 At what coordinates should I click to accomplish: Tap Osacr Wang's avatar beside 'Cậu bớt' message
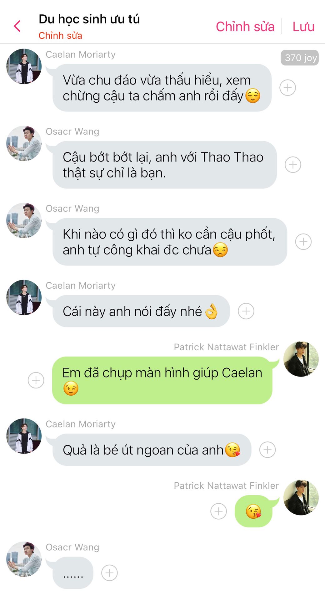pos(24,143)
